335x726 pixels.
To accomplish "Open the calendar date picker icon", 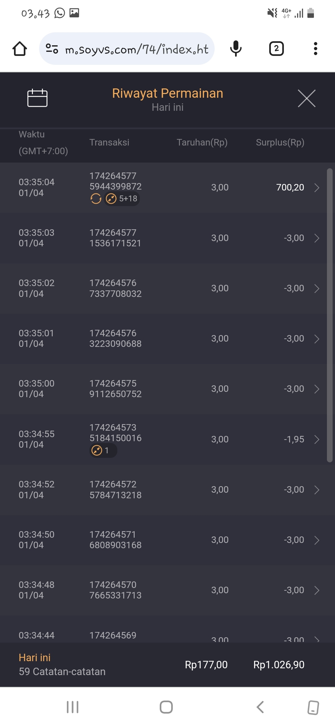I will [37, 98].
